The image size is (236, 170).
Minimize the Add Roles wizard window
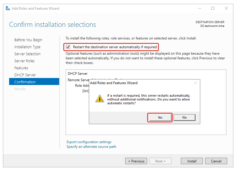click(199, 8)
